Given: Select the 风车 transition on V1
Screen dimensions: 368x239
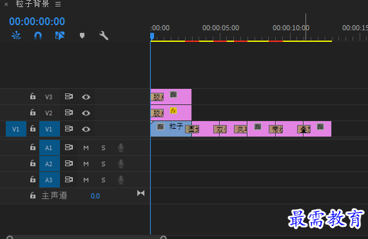Looking at the screenshot, I should point(240,129).
